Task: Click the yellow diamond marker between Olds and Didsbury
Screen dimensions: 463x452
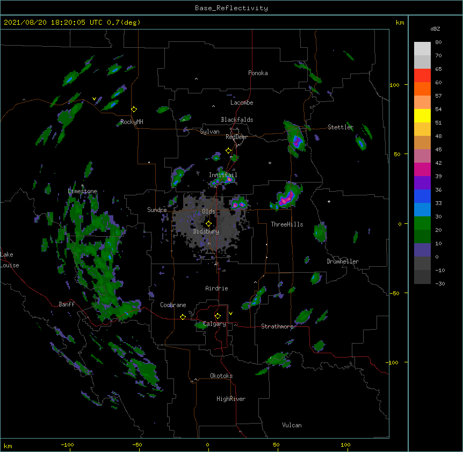Action: pyautogui.click(x=208, y=223)
